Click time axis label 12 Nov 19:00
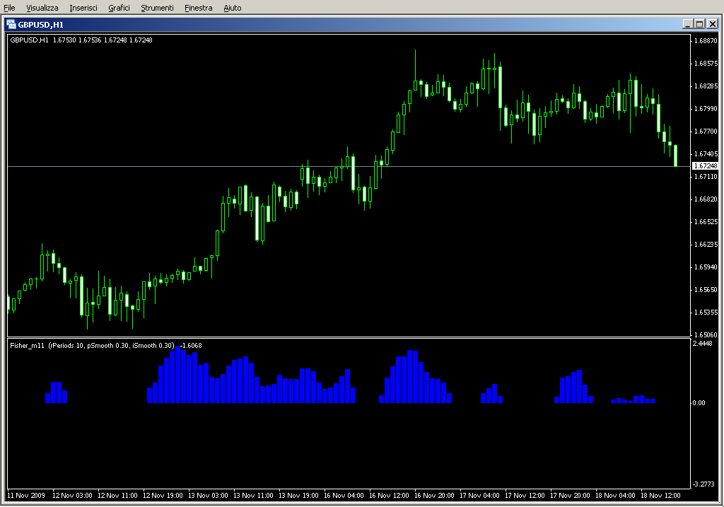The width and height of the screenshot is (724, 507). [163, 496]
